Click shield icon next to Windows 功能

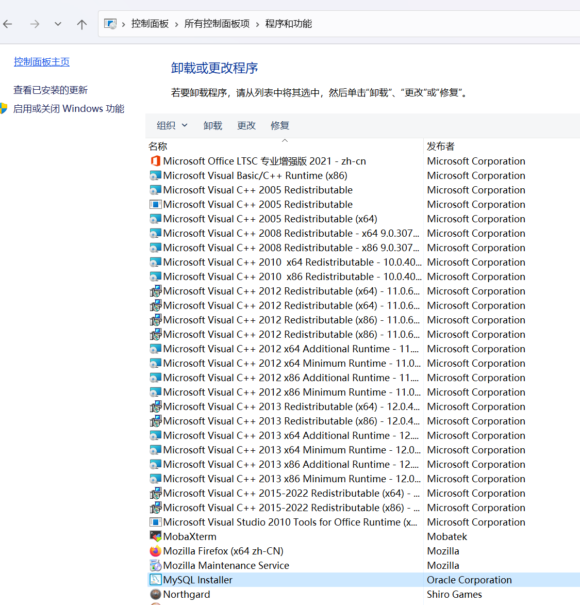(x=4, y=108)
